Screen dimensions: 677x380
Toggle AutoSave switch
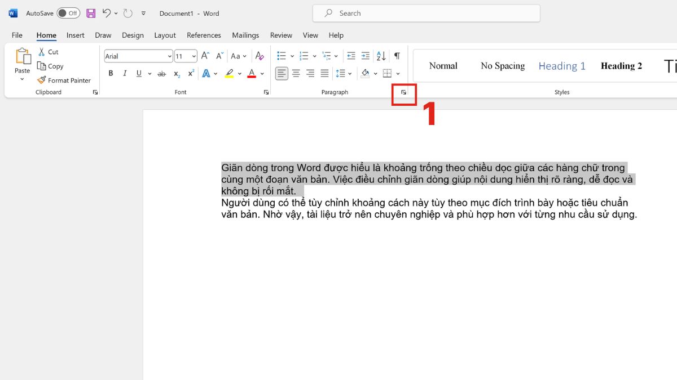point(68,13)
